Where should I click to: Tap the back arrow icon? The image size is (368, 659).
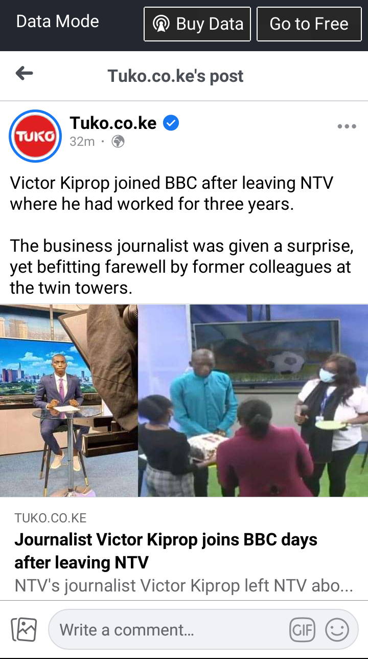pos(24,74)
